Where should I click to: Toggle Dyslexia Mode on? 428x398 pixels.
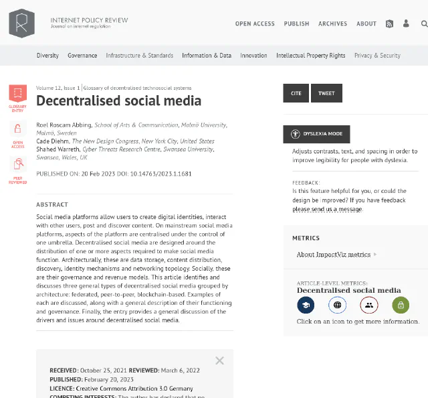[316, 134]
